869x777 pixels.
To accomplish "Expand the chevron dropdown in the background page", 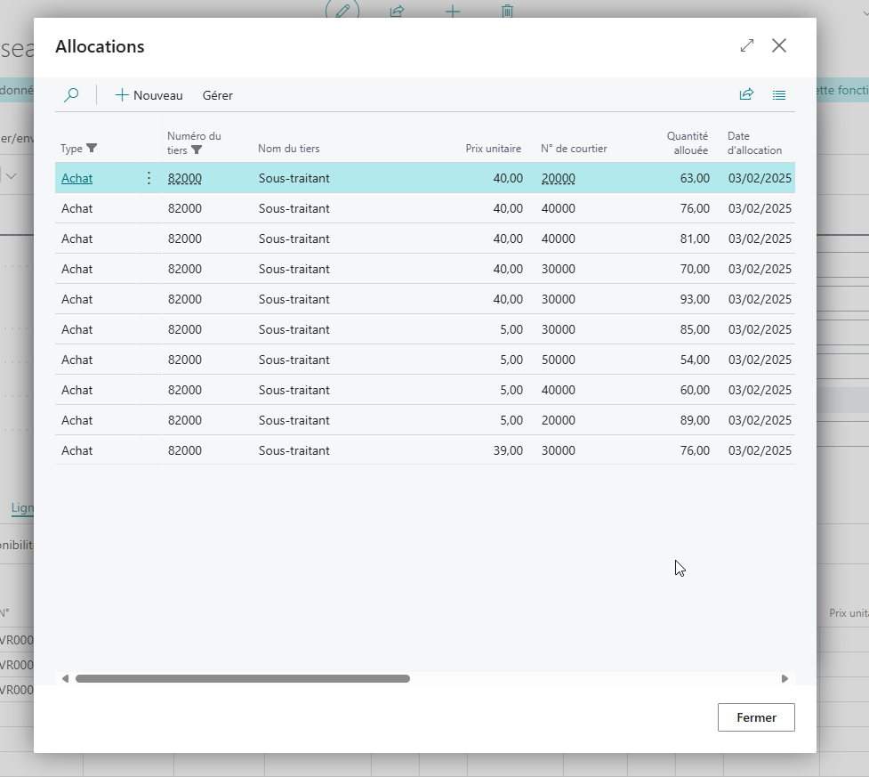I will click(x=11, y=176).
